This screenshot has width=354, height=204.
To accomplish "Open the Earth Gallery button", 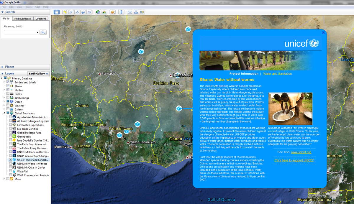I will (x=38, y=73).
